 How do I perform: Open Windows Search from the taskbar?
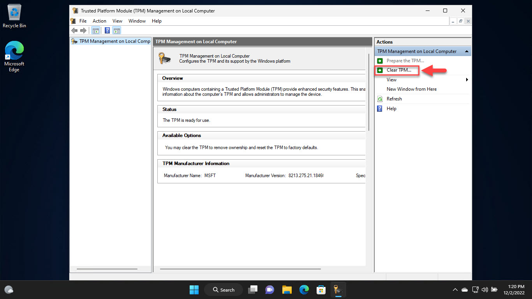(x=223, y=290)
